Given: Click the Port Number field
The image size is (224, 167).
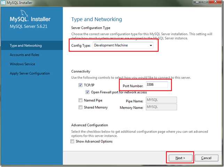Looking at the screenshot, I should (x=157, y=85).
